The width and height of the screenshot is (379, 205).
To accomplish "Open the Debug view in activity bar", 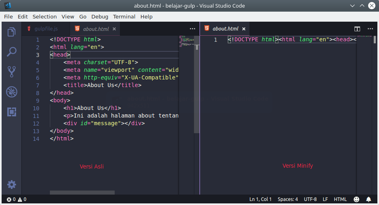I will [11, 92].
